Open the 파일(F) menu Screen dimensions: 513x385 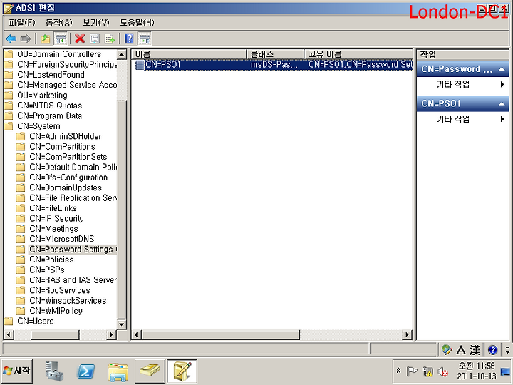tap(22, 23)
